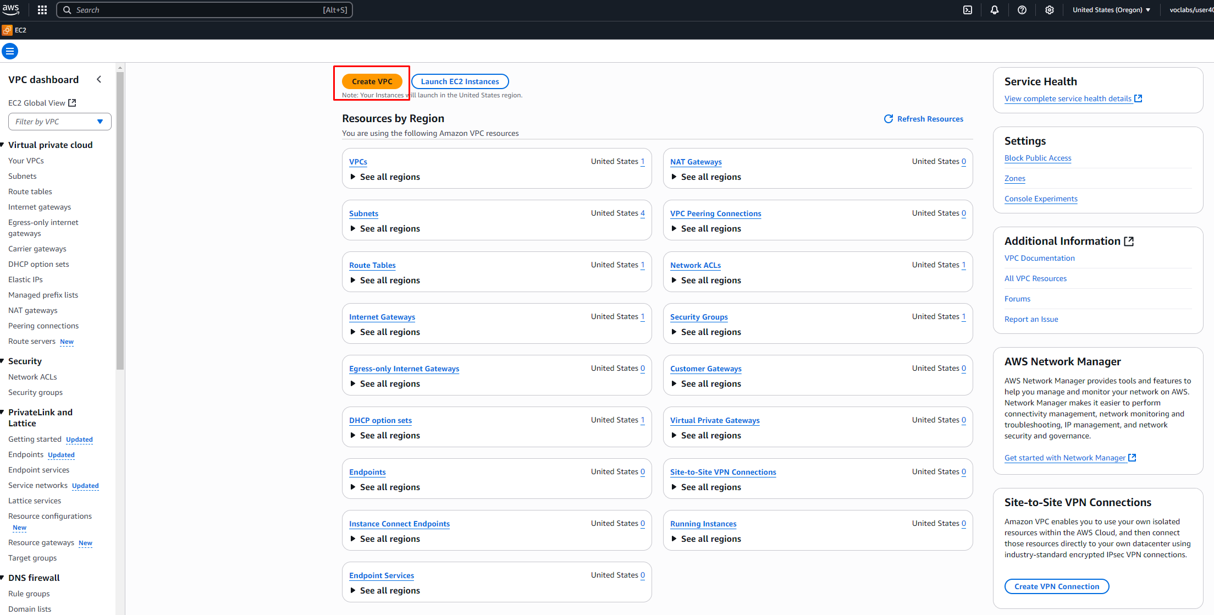The image size is (1214, 615).
Task: Expand See all regions under Subnets card
Action: [385, 228]
